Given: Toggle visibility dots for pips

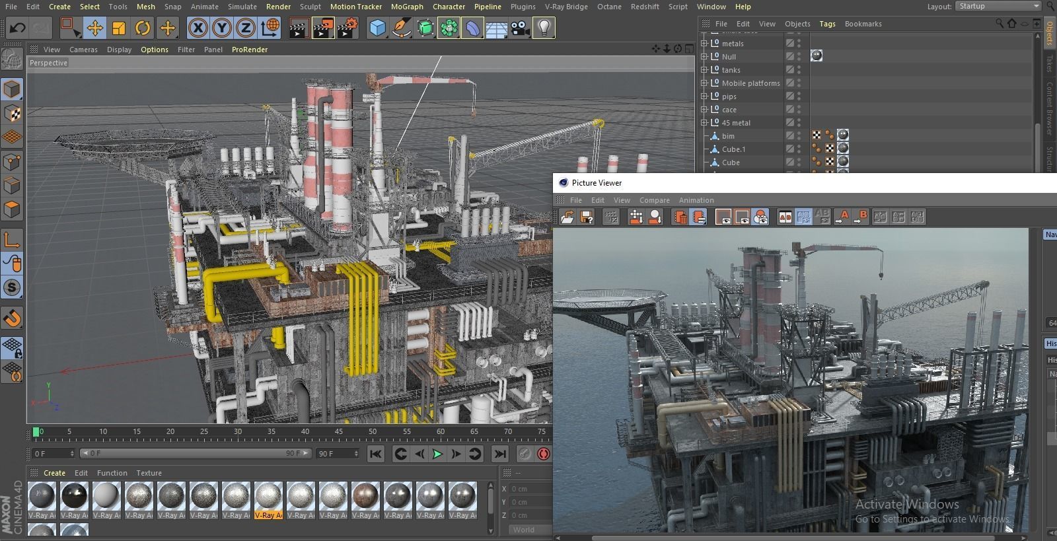Looking at the screenshot, I should point(799,96).
